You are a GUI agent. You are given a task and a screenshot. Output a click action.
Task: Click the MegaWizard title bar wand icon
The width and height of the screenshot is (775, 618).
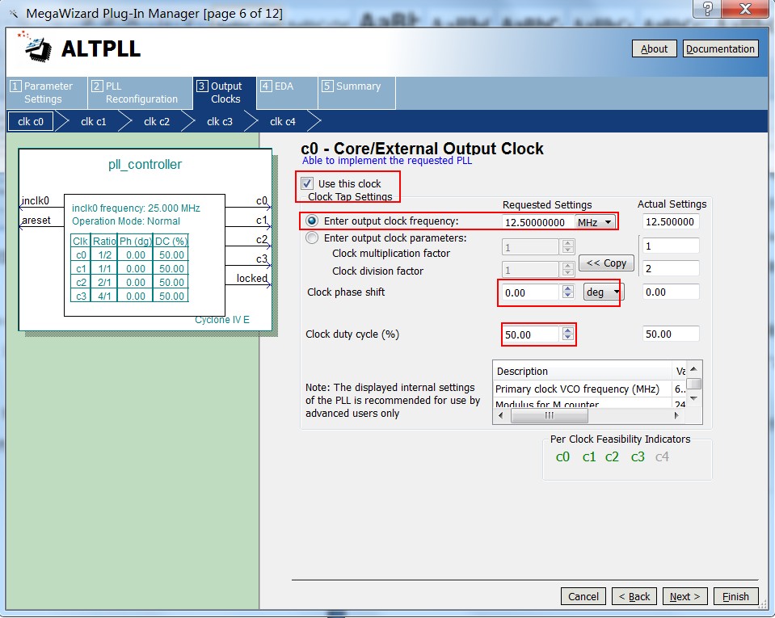coord(12,13)
